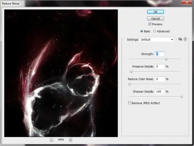Click the Reduce Color Noise value field
The width and height of the screenshot is (194, 146).
(160, 79)
